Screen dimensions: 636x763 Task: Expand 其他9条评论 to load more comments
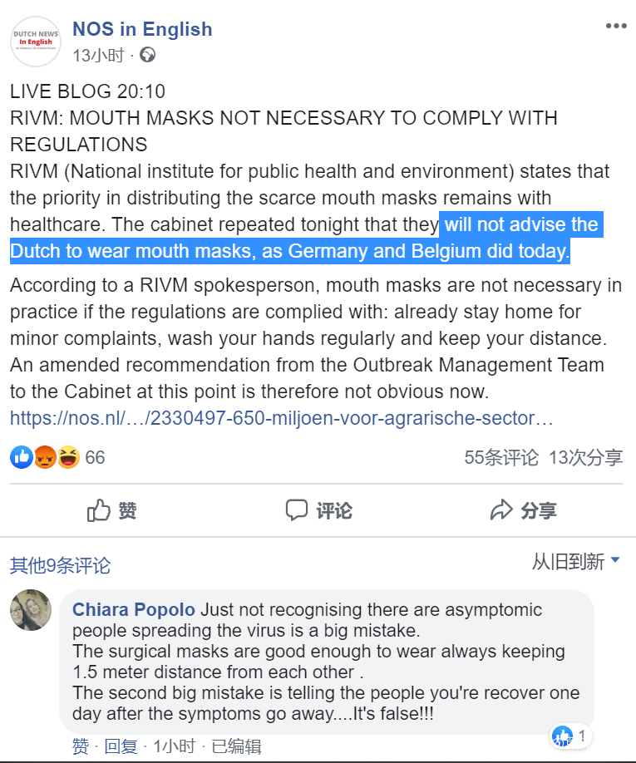pyautogui.click(x=61, y=565)
